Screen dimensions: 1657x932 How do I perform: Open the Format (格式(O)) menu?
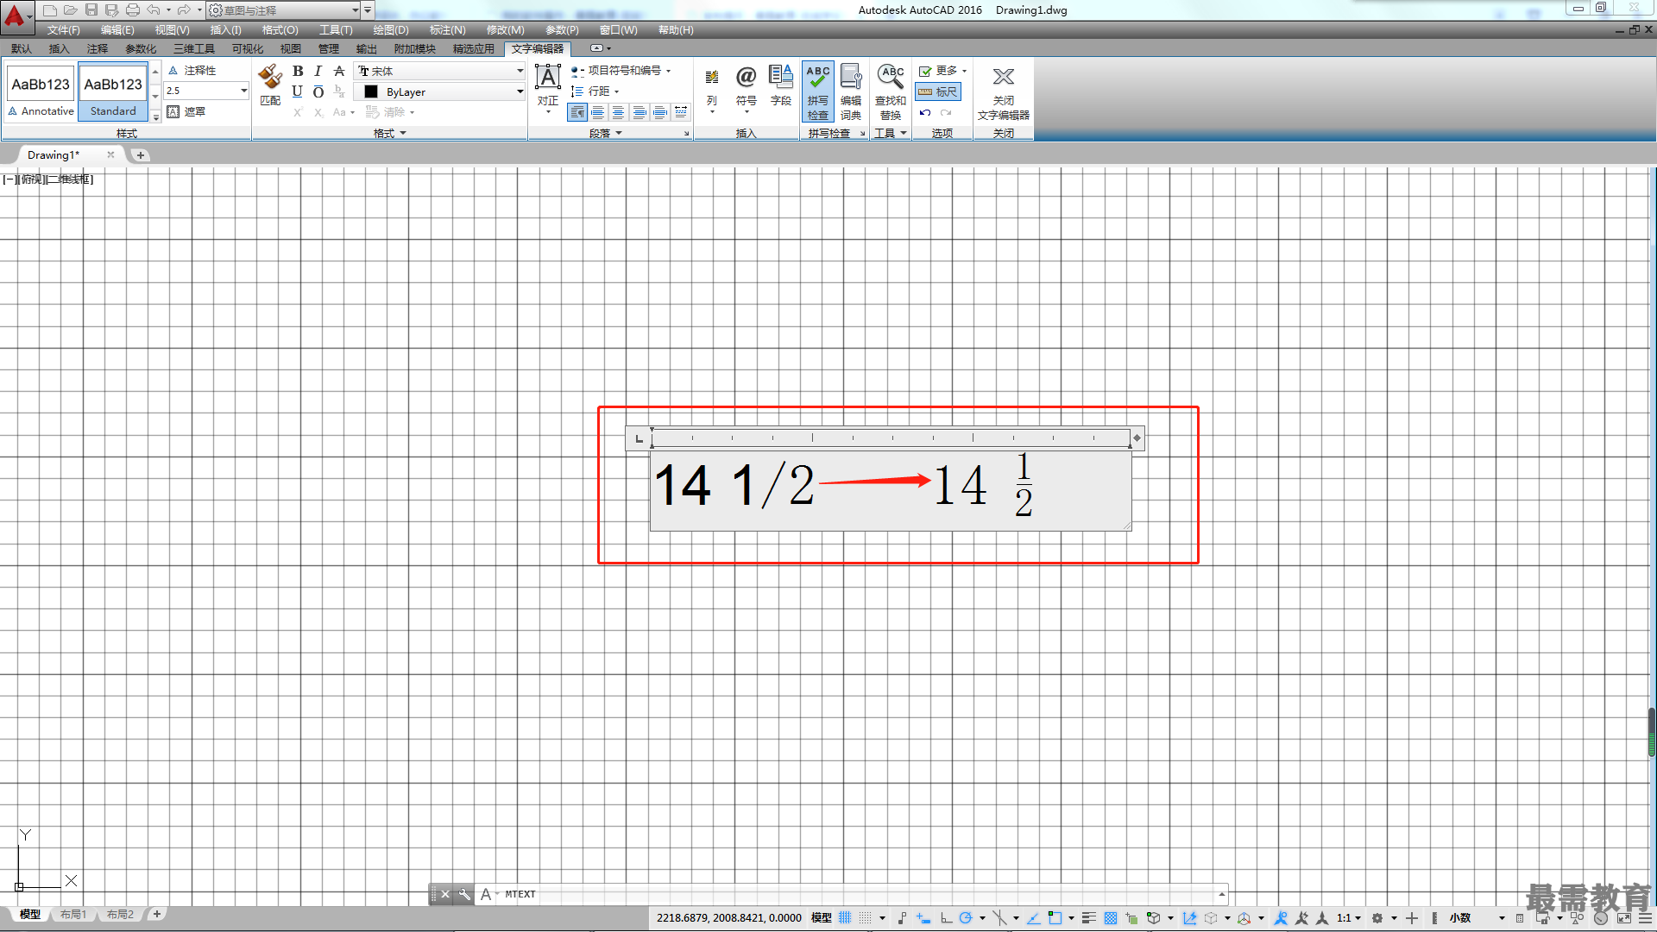click(280, 30)
